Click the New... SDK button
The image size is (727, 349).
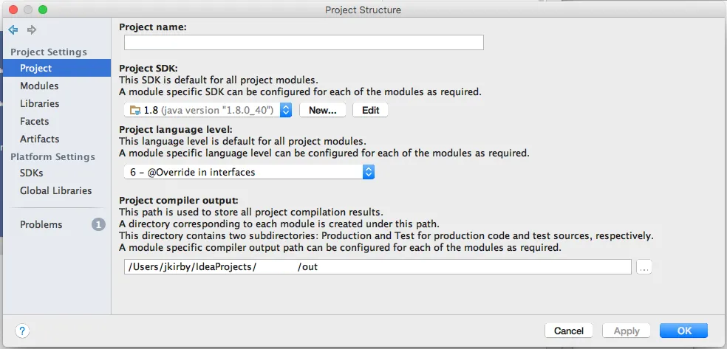pos(322,110)
